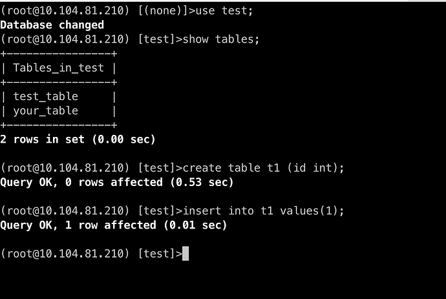Click the '(0.00 sec)' timing text
Viewport: 446px width, 299px height.
(123, 139)
